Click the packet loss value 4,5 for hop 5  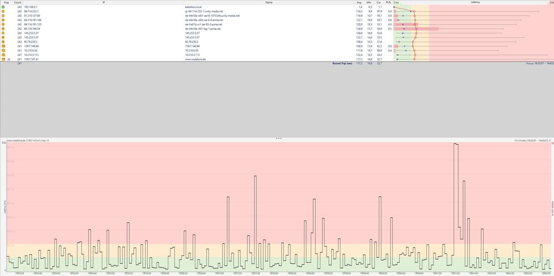[390, 24]
